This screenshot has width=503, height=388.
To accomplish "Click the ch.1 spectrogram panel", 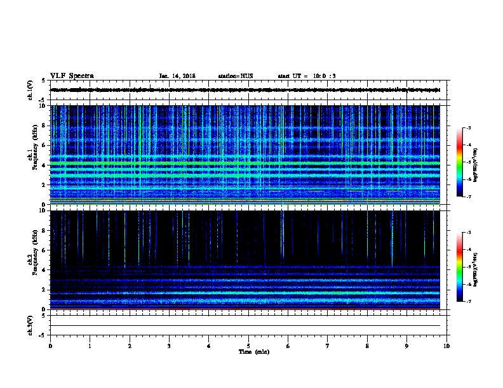I will click(x=245, y=155).
